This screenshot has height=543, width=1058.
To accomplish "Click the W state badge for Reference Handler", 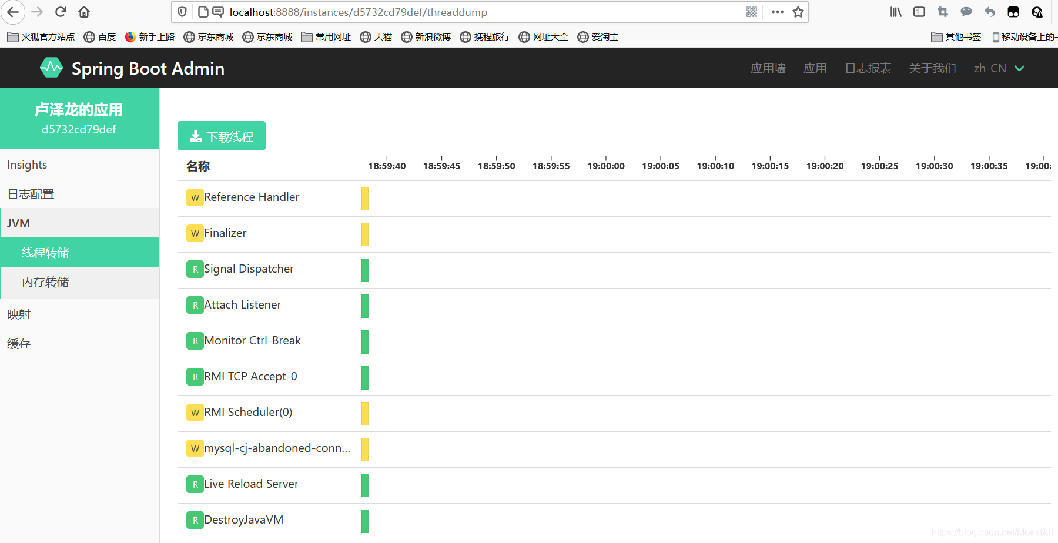I will point(195,197).
